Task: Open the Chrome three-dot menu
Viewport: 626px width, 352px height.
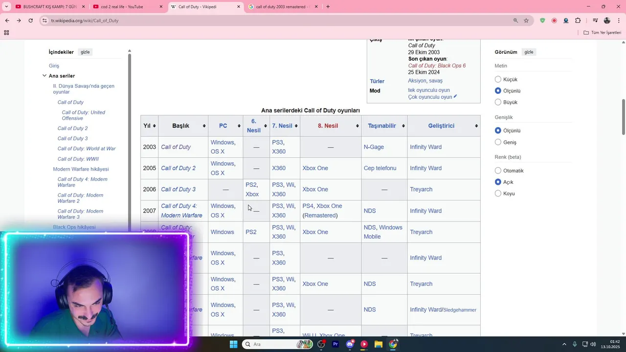Action: point(619,21)
